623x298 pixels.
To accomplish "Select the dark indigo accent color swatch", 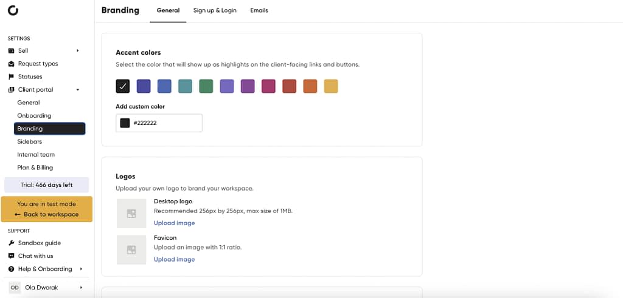I will (x=144, y=86).
